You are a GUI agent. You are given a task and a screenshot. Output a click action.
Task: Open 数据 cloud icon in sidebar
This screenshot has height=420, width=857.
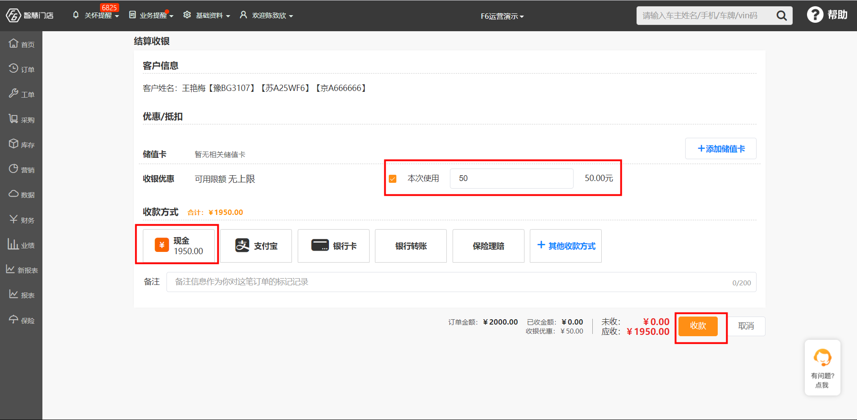13,194
